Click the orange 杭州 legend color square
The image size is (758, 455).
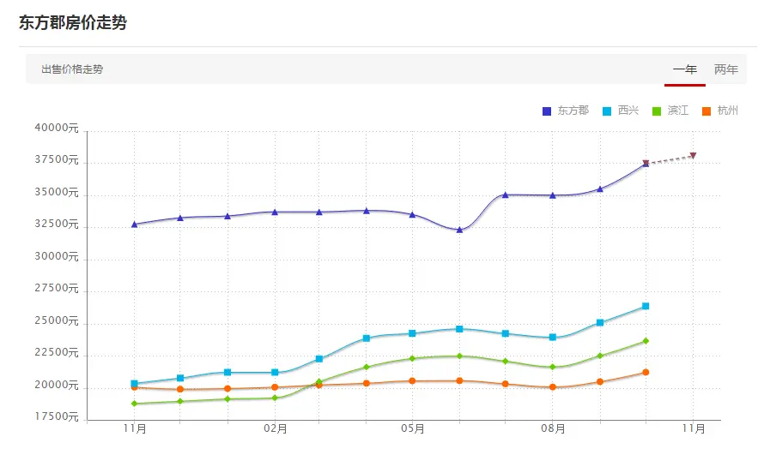[x=706, y=111]
